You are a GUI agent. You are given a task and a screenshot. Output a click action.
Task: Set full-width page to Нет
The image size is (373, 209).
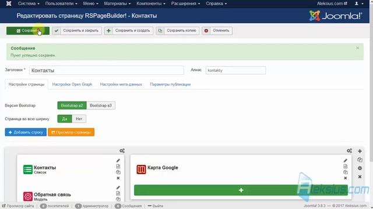tap(79, 118)
